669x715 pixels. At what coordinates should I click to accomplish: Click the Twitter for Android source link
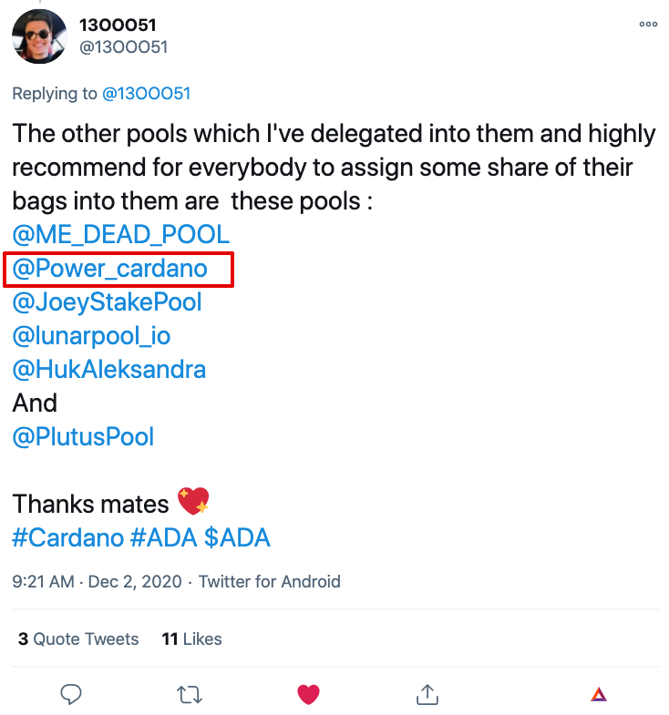tap(270, 581)
